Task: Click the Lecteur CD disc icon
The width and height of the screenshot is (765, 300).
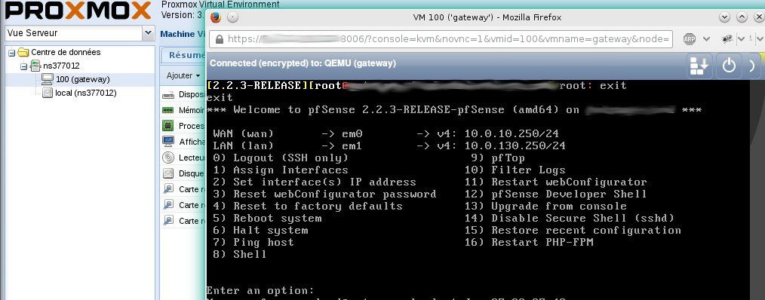Action: pos(168,158)
